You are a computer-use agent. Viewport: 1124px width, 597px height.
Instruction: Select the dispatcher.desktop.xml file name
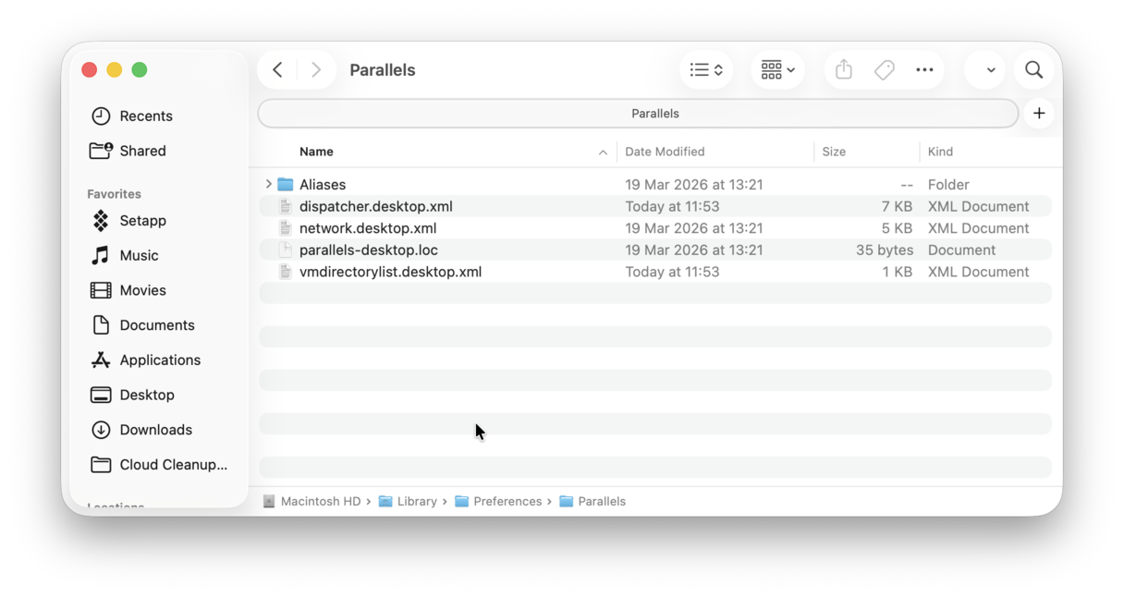point(376,206)
